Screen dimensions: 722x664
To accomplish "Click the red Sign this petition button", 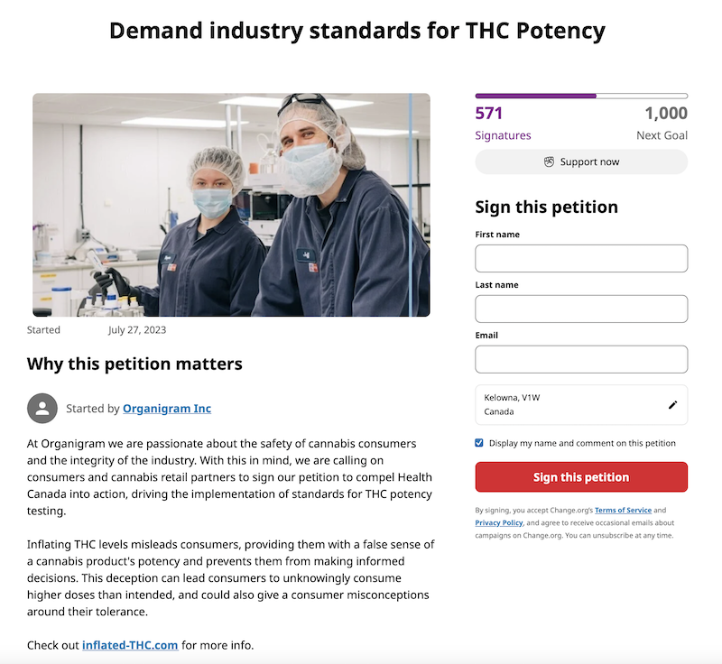I will [x=581, y=477].
